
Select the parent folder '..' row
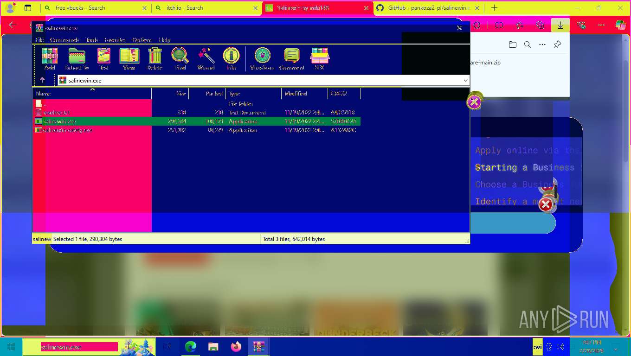point(196,103)
